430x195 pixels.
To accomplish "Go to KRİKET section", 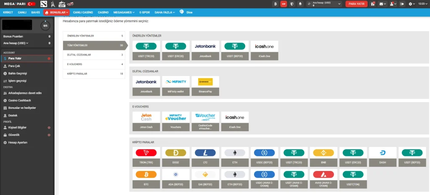I will (8, 12).
